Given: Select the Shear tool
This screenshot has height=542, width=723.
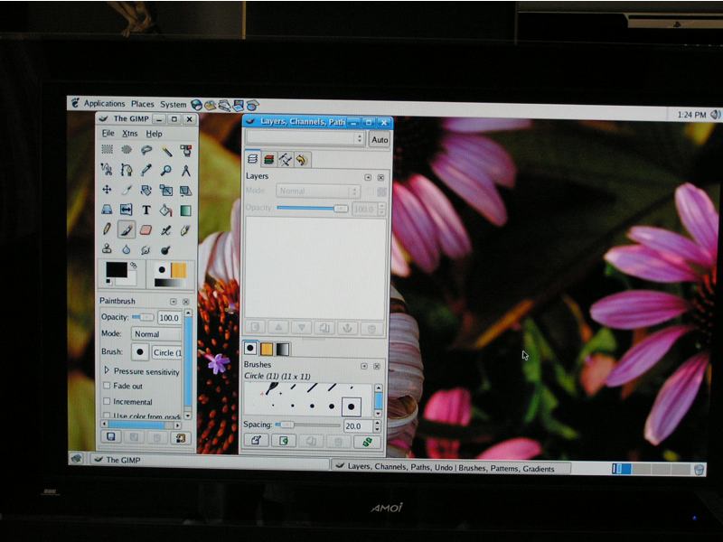Looking at the screenshot, I should [186, 191].
